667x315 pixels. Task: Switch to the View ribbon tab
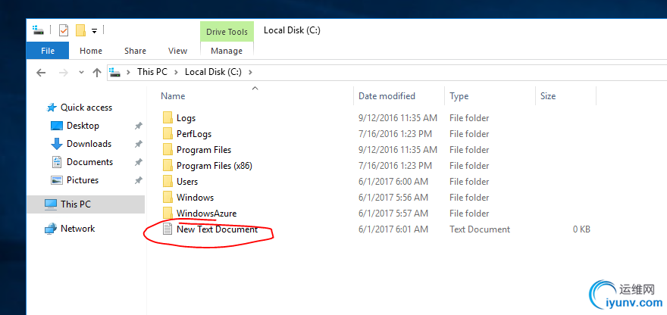pyautogui.click(x=177, y=51)
